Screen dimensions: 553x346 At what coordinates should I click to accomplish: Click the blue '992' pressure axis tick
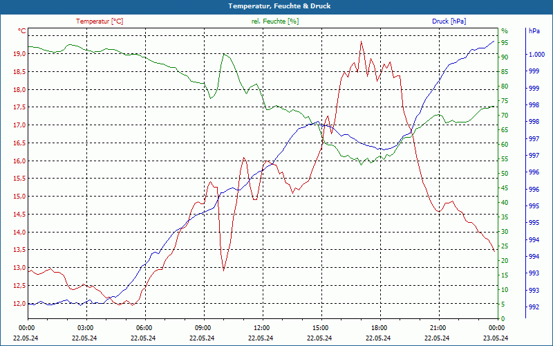point(534,307)
